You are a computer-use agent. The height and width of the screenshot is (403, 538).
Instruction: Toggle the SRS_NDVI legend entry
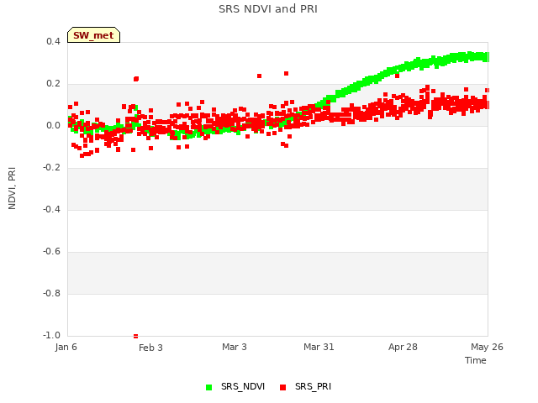235,387
